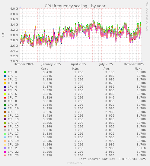This screenshot has height=166, width=150.
Task: Click CPU 19 current value 3.23G
Action: (47, 141)
